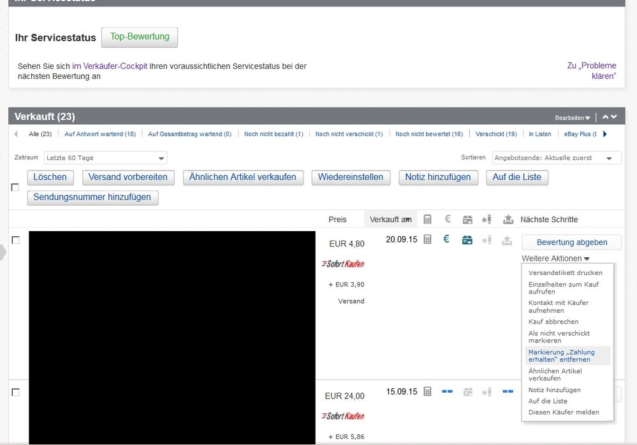Click the blue Euro paid icon for 20.09.15 sale
This screenshot has height=445, width=637.
(446, 239)
